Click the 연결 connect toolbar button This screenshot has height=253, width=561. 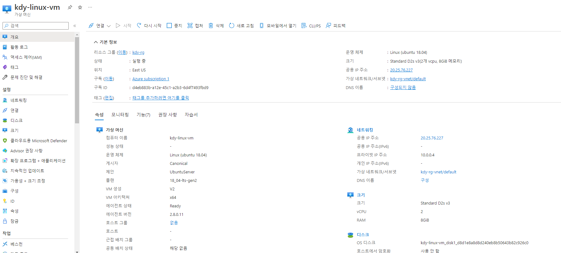coord(96,26)
